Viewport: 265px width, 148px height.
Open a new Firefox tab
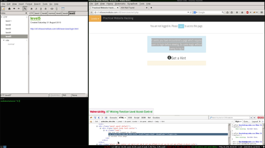click(x=151, y=8)
